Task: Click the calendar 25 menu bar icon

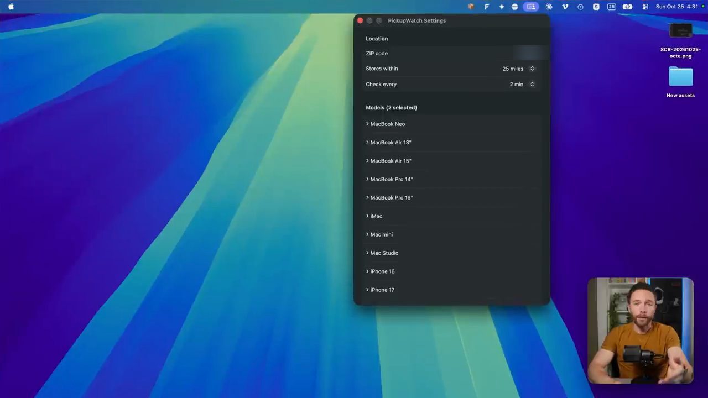Action: pyautogui.click(x=611, y=7)
